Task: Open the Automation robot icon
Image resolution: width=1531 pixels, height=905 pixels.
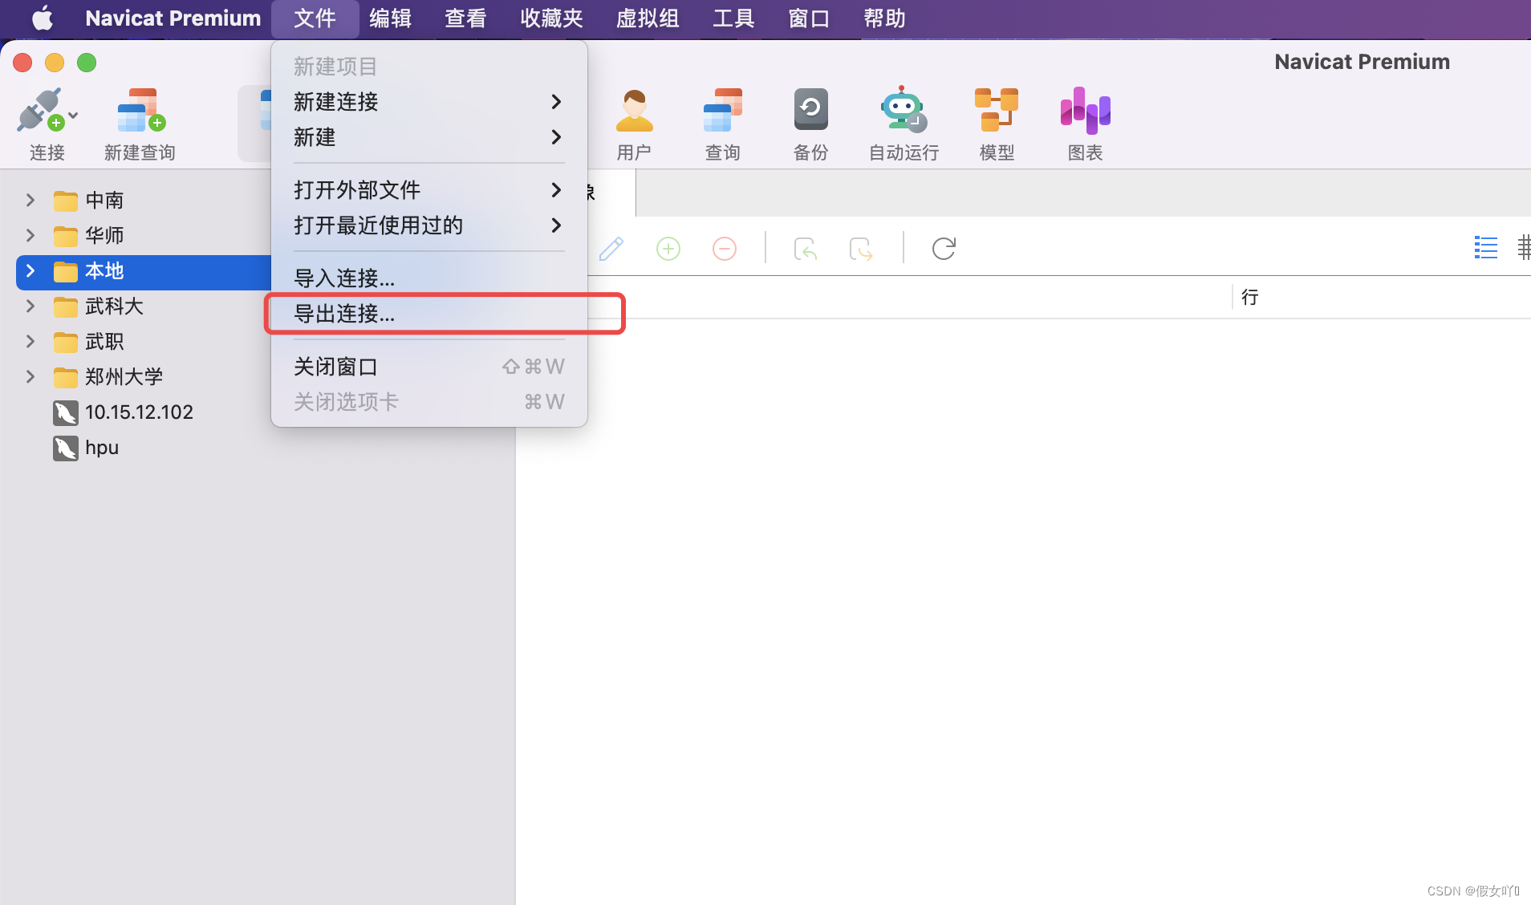Action: [x=904, y=109]
